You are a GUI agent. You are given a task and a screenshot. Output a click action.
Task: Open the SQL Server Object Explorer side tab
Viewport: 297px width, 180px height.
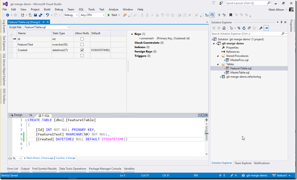[4, 69]
